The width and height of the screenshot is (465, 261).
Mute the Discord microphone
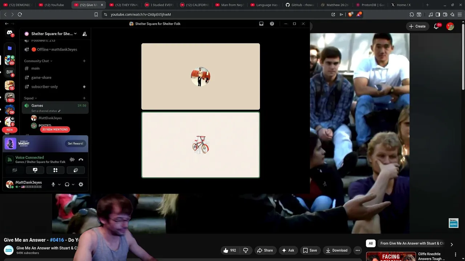click(x=53, y=185)
